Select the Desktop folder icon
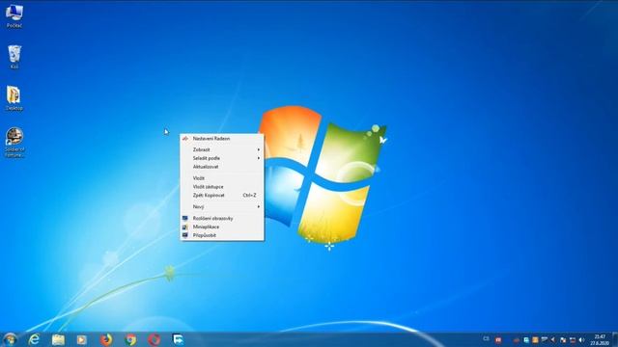 14,98
